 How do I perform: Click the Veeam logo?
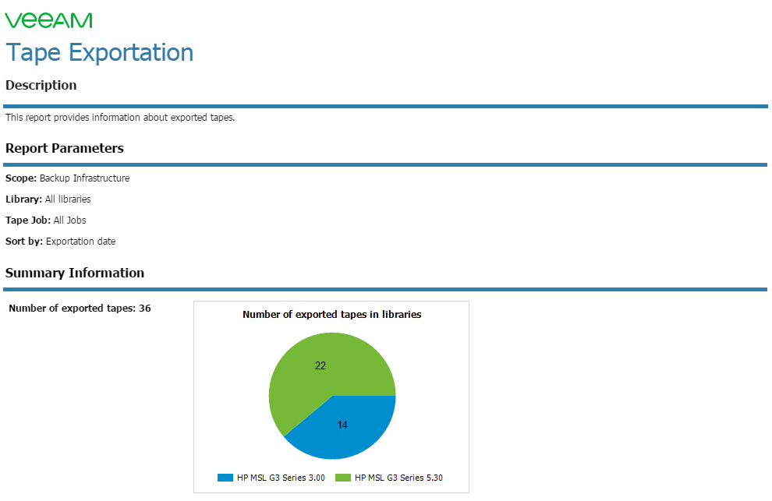pyautogui.click(x=48, y=21)
